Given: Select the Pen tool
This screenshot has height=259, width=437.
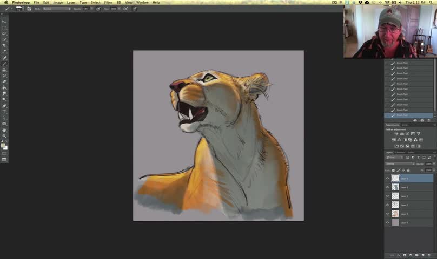Looking at the screenshot, I should (x=4, y=106).
